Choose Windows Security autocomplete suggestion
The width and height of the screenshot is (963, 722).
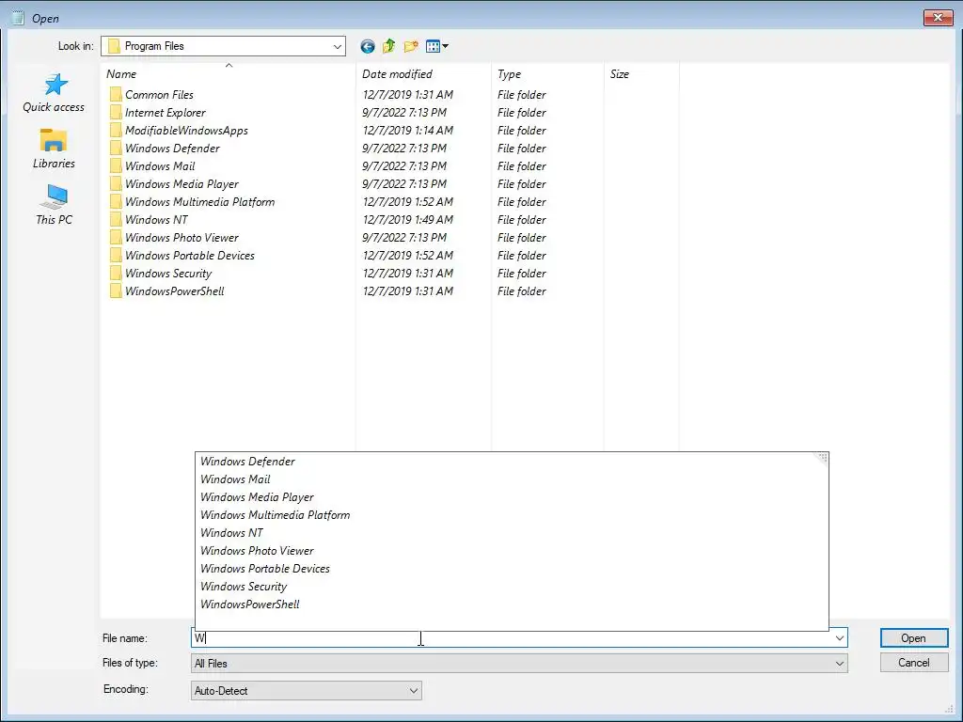pos(512,587)
